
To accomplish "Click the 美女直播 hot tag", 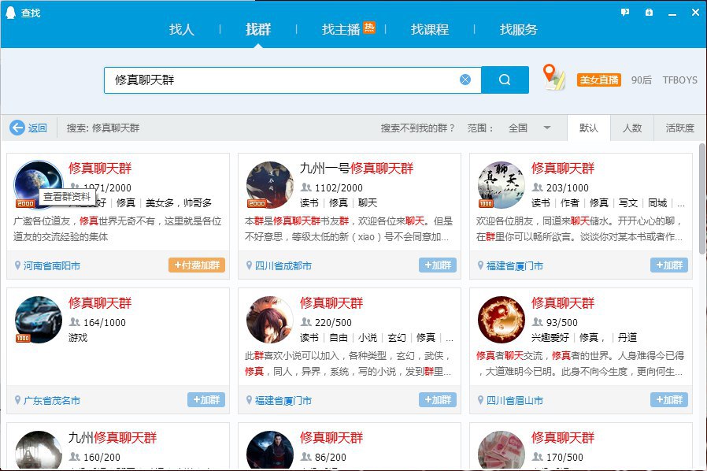I will (599, 80).
